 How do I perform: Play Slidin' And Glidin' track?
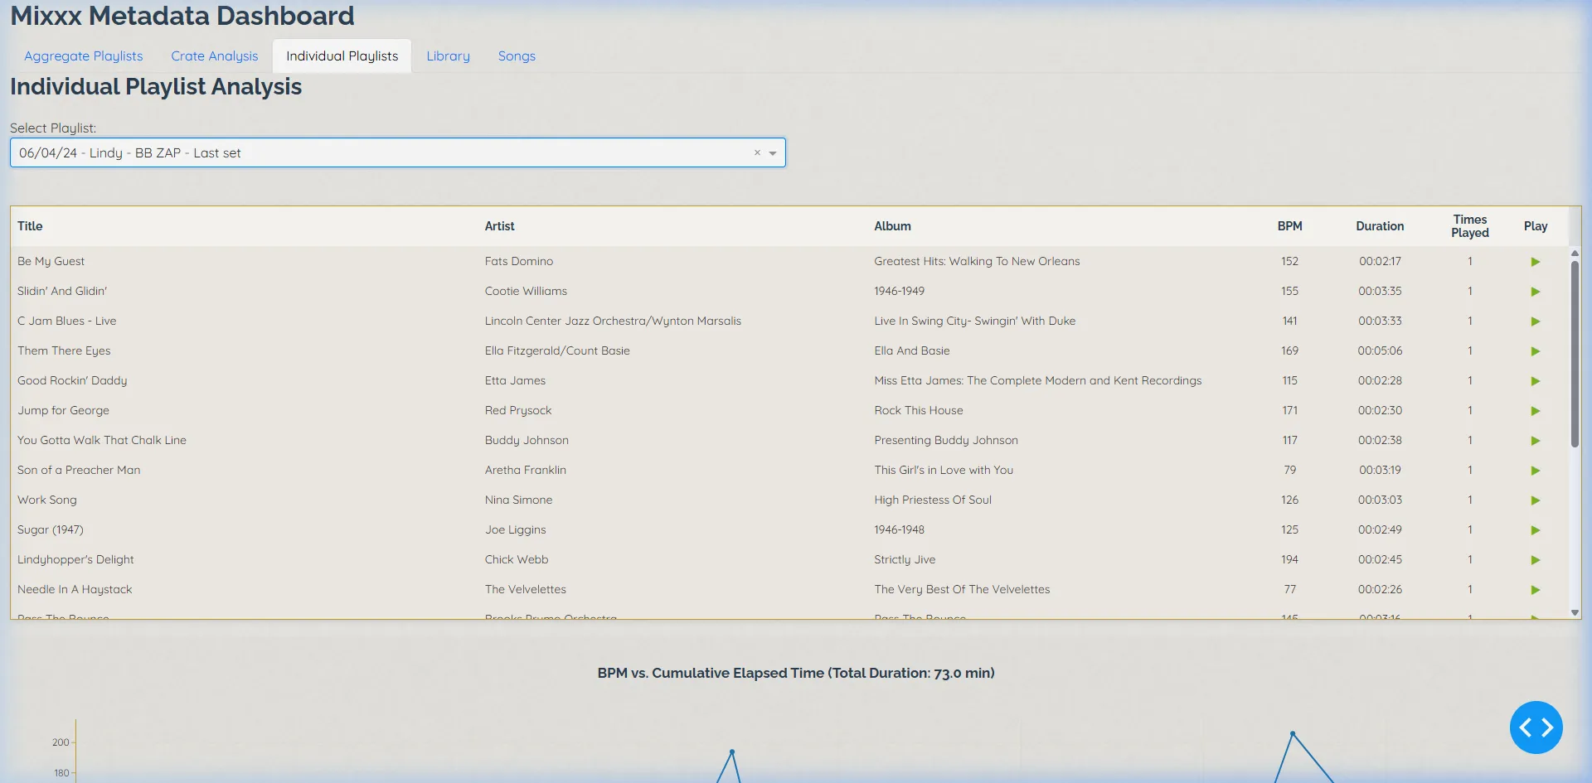(1535, 292)
